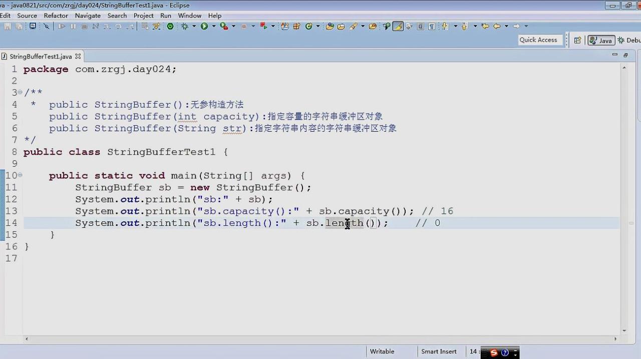Select the StringBufferTest1.java editor tab
The height and width of the screenshot is (359, 641).
pos(40,57)
